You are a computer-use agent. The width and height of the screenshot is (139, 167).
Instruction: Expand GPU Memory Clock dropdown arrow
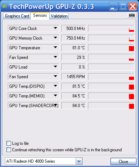[x=55, y=38]
